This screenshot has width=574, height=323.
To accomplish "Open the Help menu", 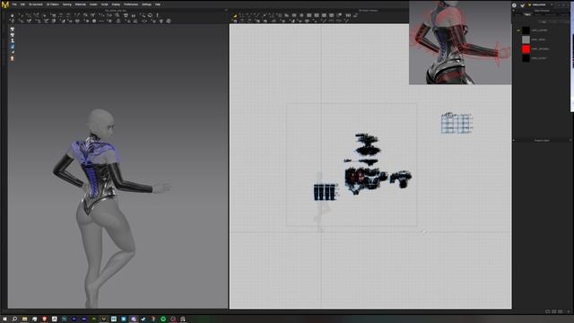I will tap(158, 4).
